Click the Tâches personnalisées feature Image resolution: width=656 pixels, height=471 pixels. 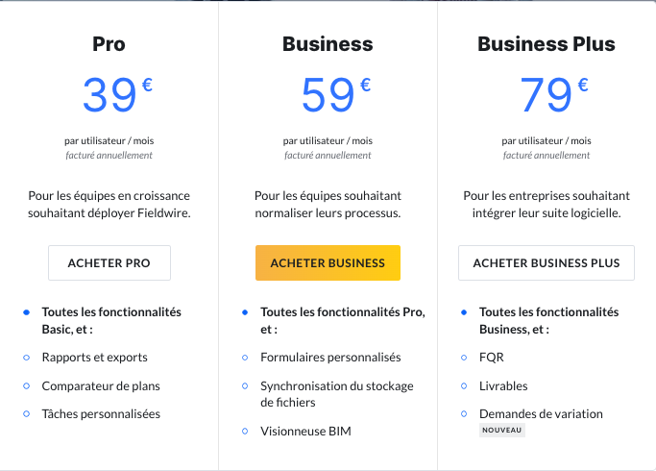click(101, 414)
